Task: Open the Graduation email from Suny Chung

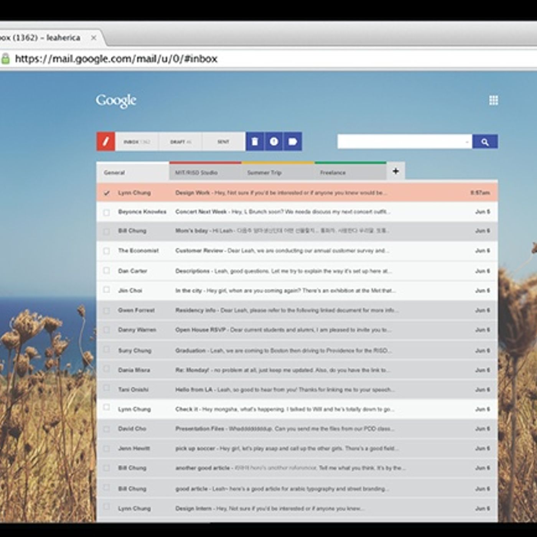Action: (x=297, y=350)
